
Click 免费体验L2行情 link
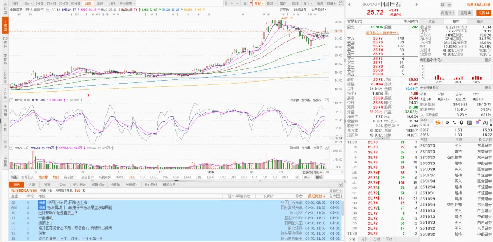[478, 5]
